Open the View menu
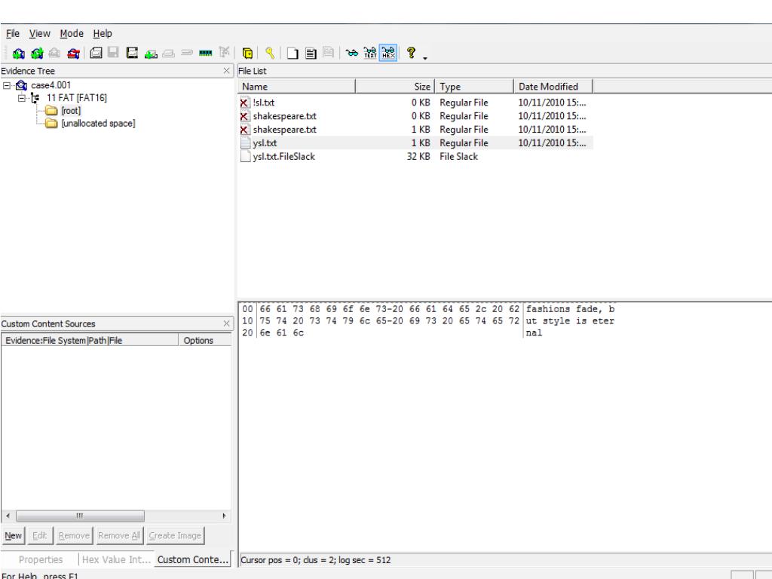This screenshot has width=772, height=579. pos(39,33)
